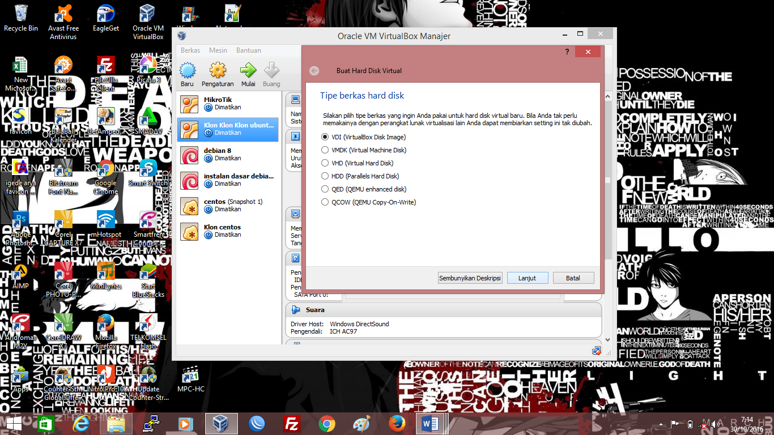Choose VMDK (Virtual Machine Disk) option

364,150
